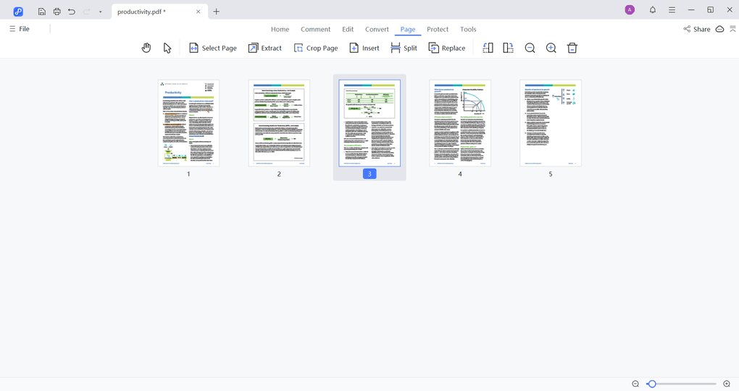Screen dimensions: 739x391
Task: Activate the arrow Select tool
Action: (167, 48)
